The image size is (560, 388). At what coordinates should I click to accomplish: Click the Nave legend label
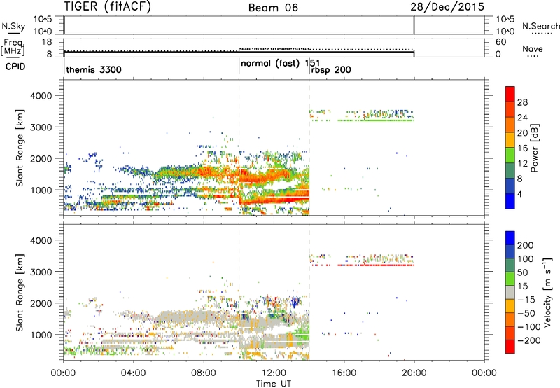pos(533,48)
